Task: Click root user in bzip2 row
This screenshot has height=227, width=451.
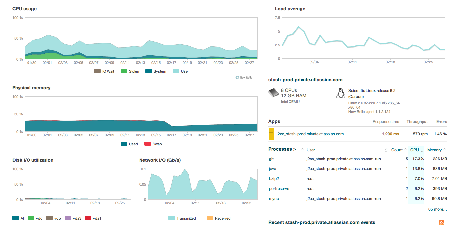Action: (310, 179)
